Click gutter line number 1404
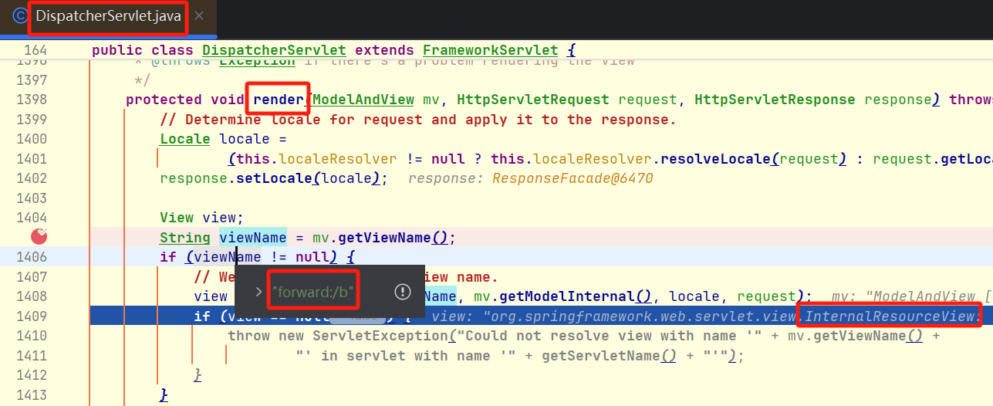The height and width of the screenshot is (406, 993). (31, 218)
